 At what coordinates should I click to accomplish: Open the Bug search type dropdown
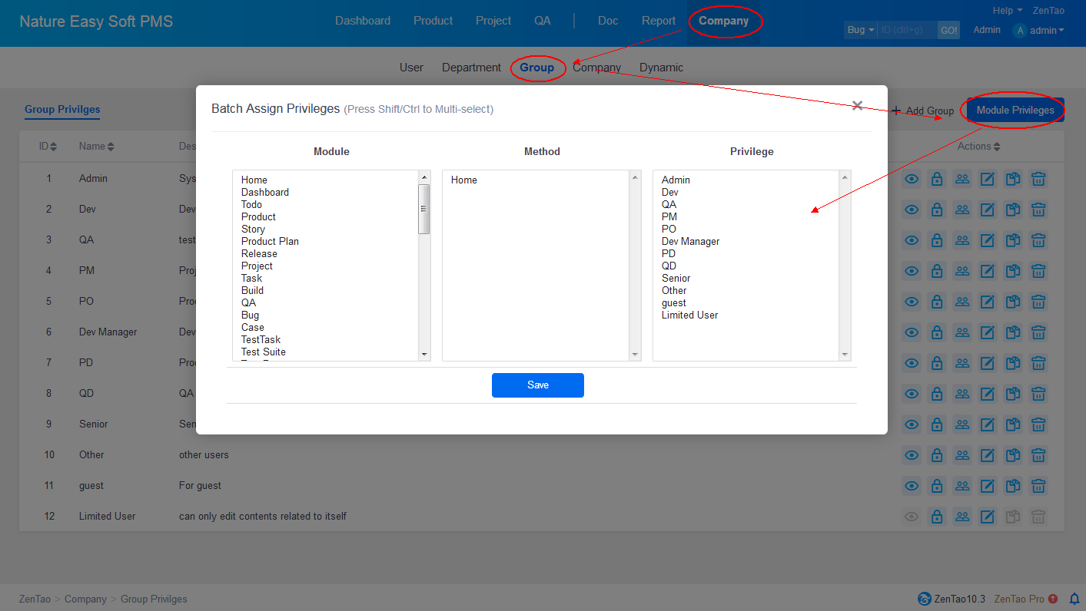(860, 30)
